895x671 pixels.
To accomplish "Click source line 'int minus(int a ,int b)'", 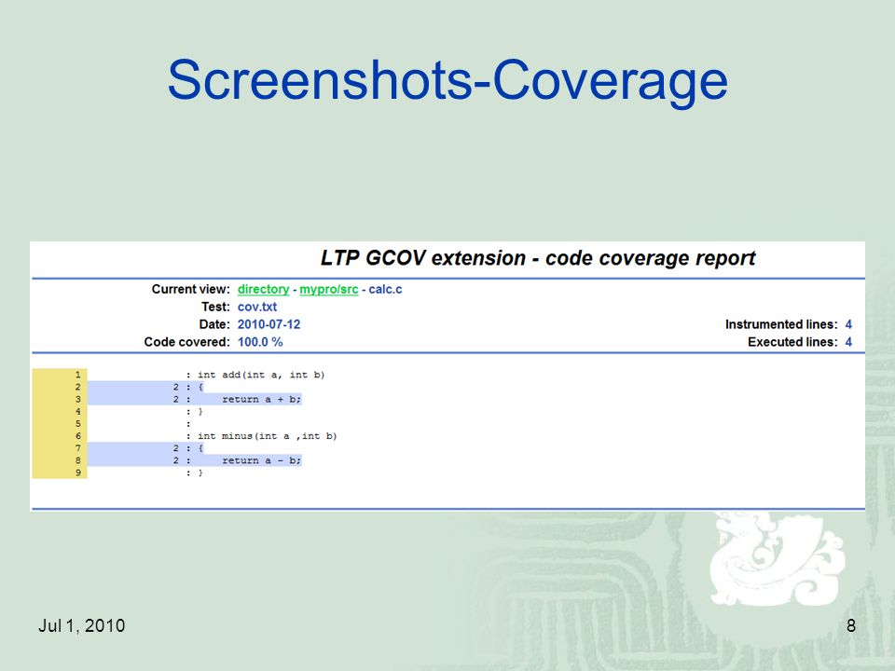I will (268, 436).
